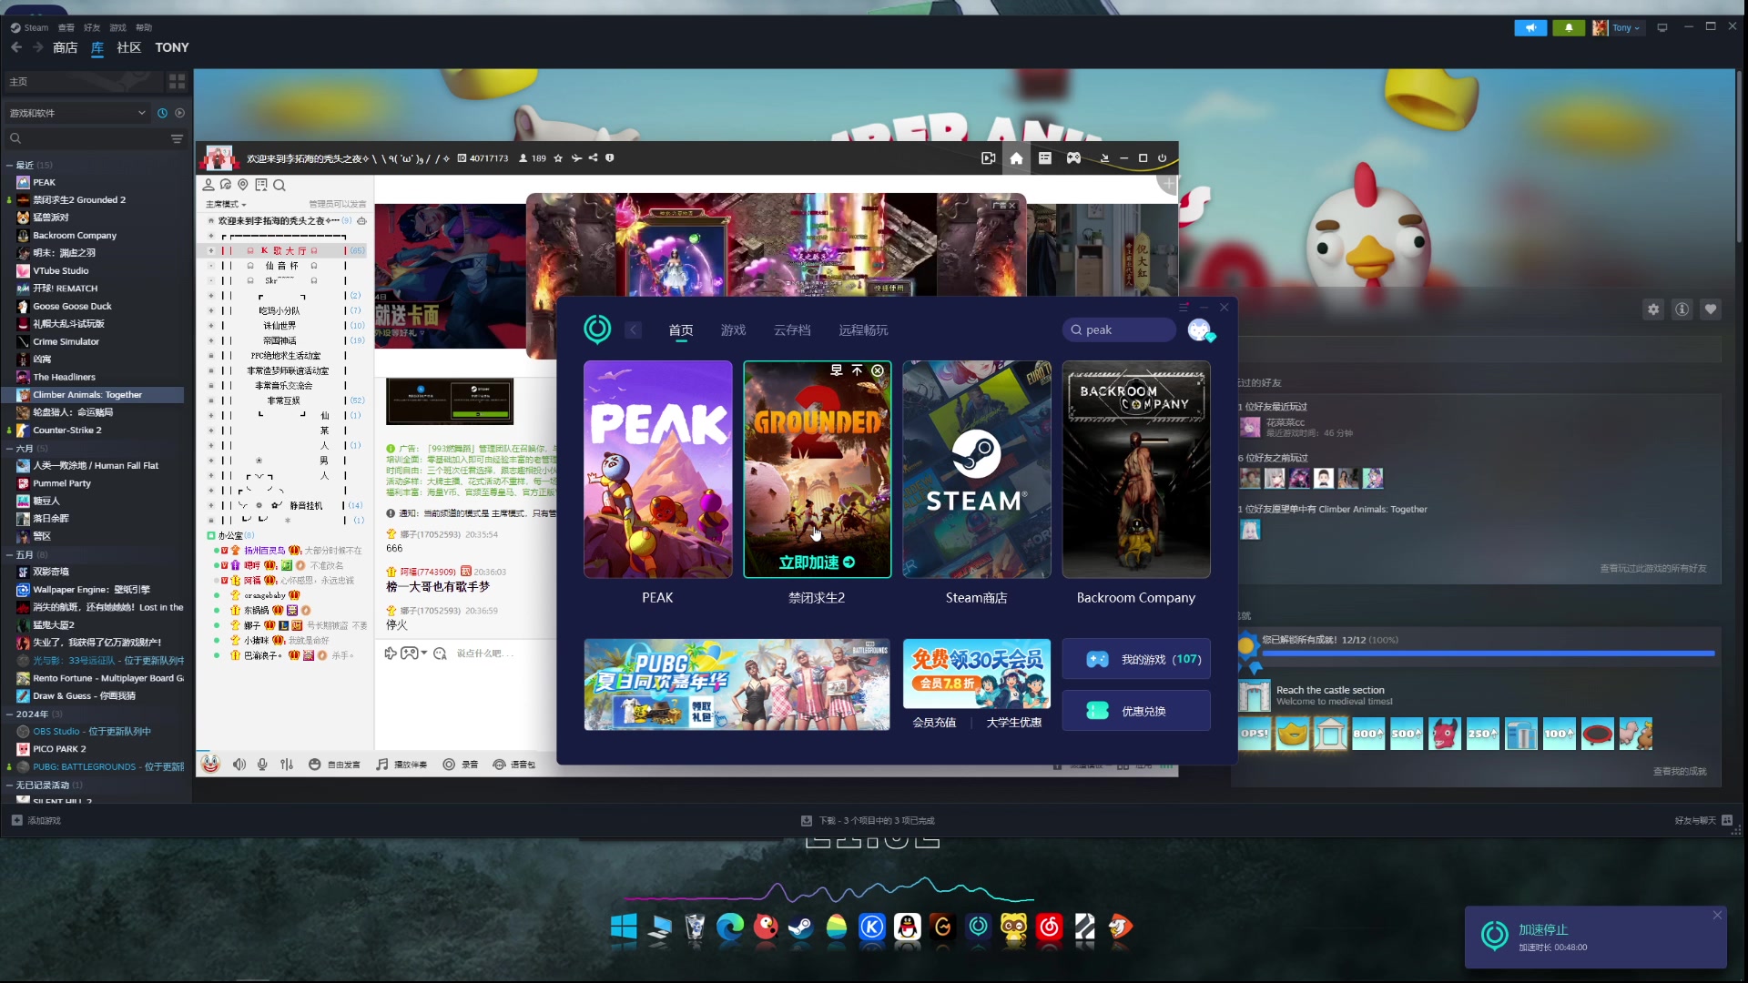Switch to the 游戏 tab in the accelerator
This screenshot has height=983, width=1748.
(733, 329)
